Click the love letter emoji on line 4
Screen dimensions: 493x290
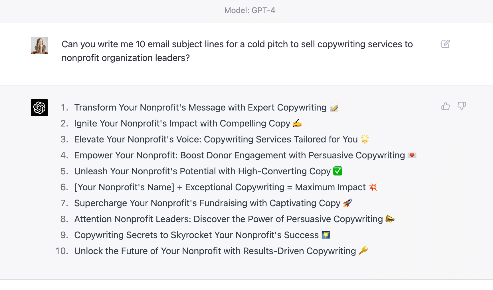click(x=412, y=155)
